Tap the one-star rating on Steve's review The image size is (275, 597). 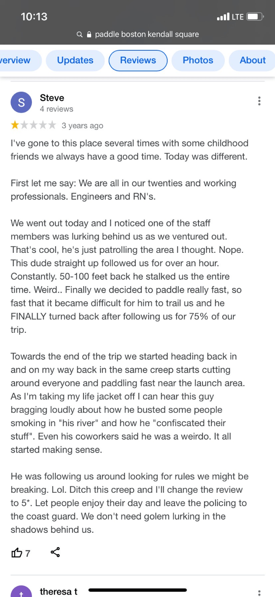pos(15,125)
